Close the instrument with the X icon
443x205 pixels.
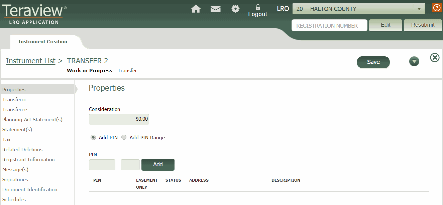(434, 58)
